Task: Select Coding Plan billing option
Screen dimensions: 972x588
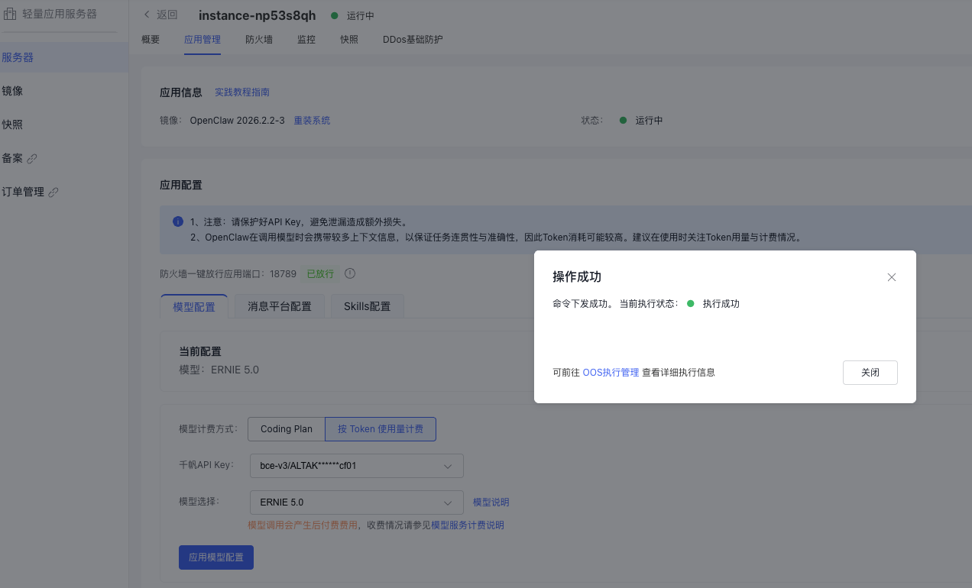Action: 286,429
